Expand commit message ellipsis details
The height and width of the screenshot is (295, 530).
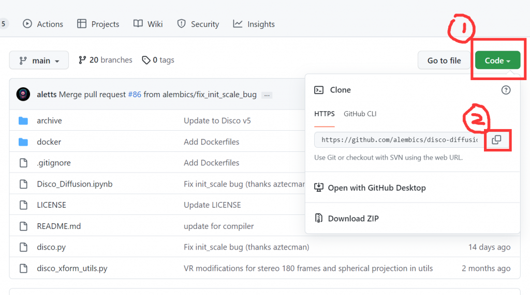[267, 95]
